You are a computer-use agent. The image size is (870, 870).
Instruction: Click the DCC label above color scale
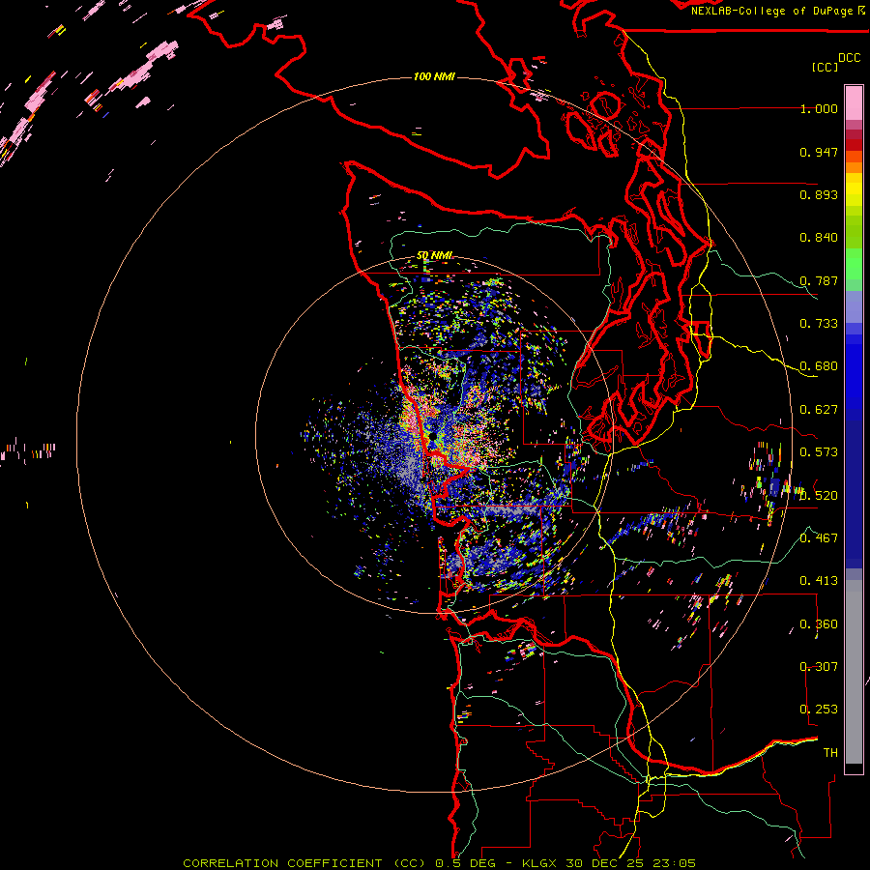pos(850,58)
